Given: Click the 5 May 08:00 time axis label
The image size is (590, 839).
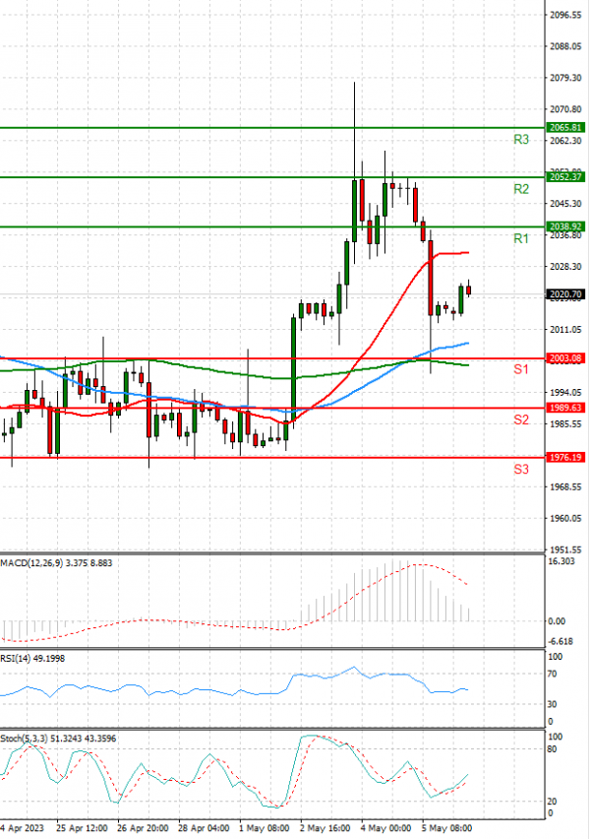Looking at the screenshot, I should [446, 828].
